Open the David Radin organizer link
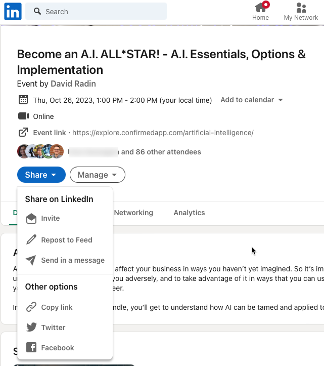 click(x=73, y=84)
